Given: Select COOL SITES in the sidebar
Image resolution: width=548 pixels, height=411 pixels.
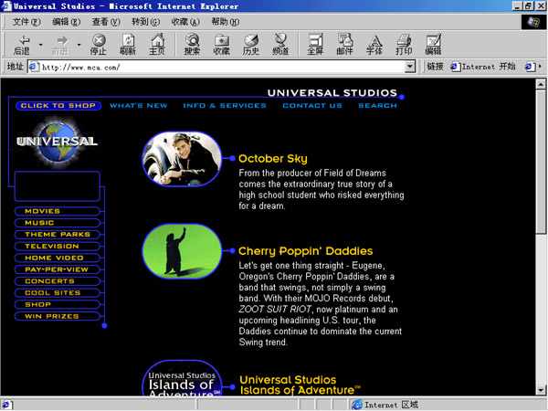Looking at the screenshot, I should tap(58, 292).
